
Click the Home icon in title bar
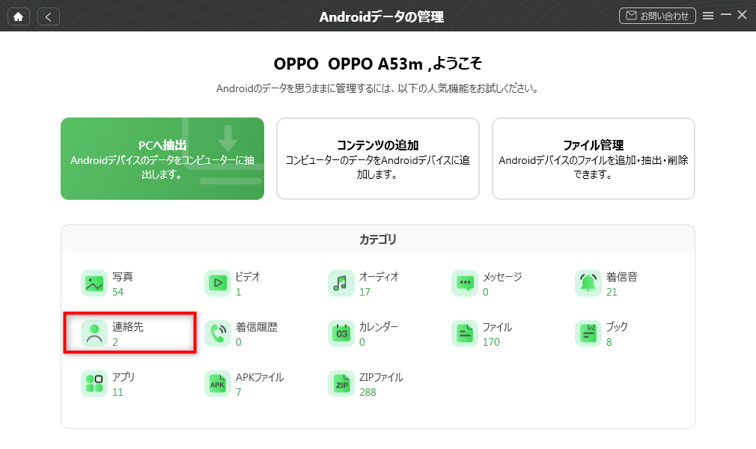(19, 16)
